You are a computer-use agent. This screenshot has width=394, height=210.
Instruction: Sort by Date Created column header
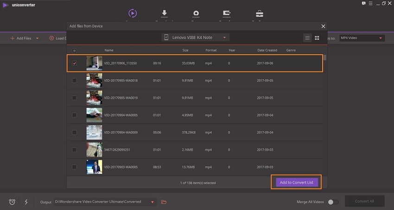(x=267, y=50)
